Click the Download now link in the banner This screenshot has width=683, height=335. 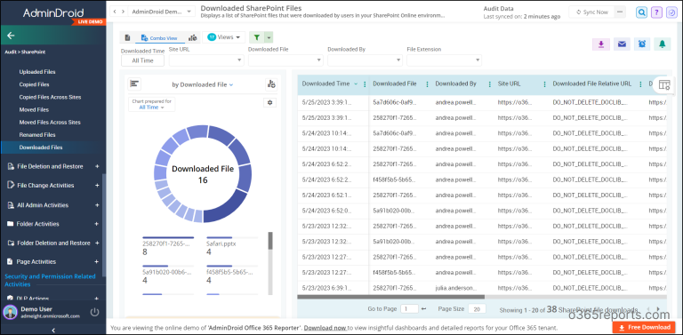325,328
